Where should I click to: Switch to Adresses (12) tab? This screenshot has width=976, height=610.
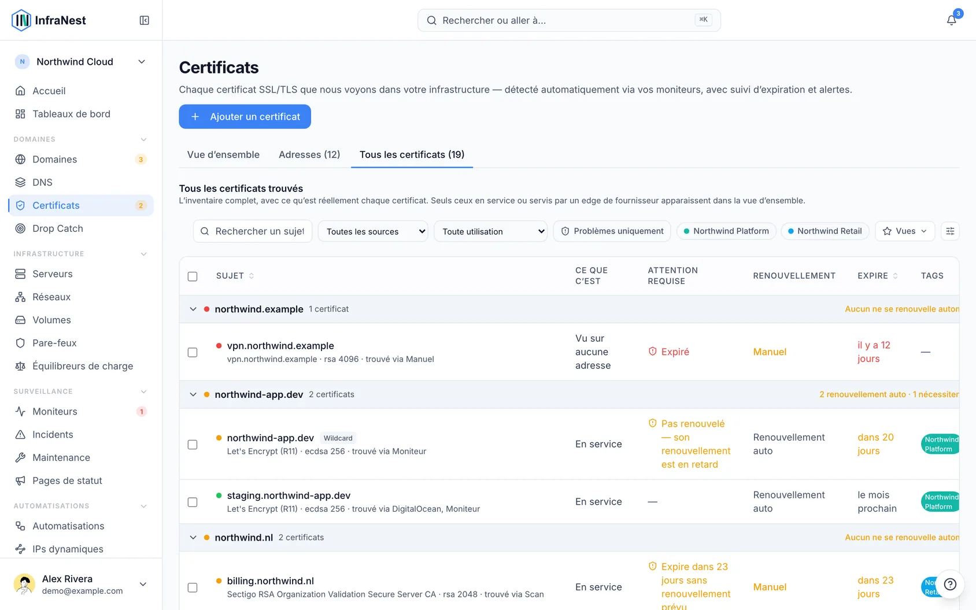click(309, 154)
